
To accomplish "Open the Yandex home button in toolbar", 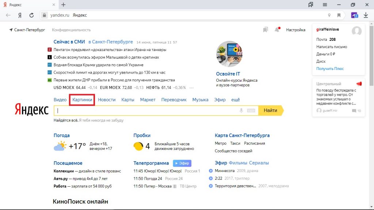I will click(20, 15).
